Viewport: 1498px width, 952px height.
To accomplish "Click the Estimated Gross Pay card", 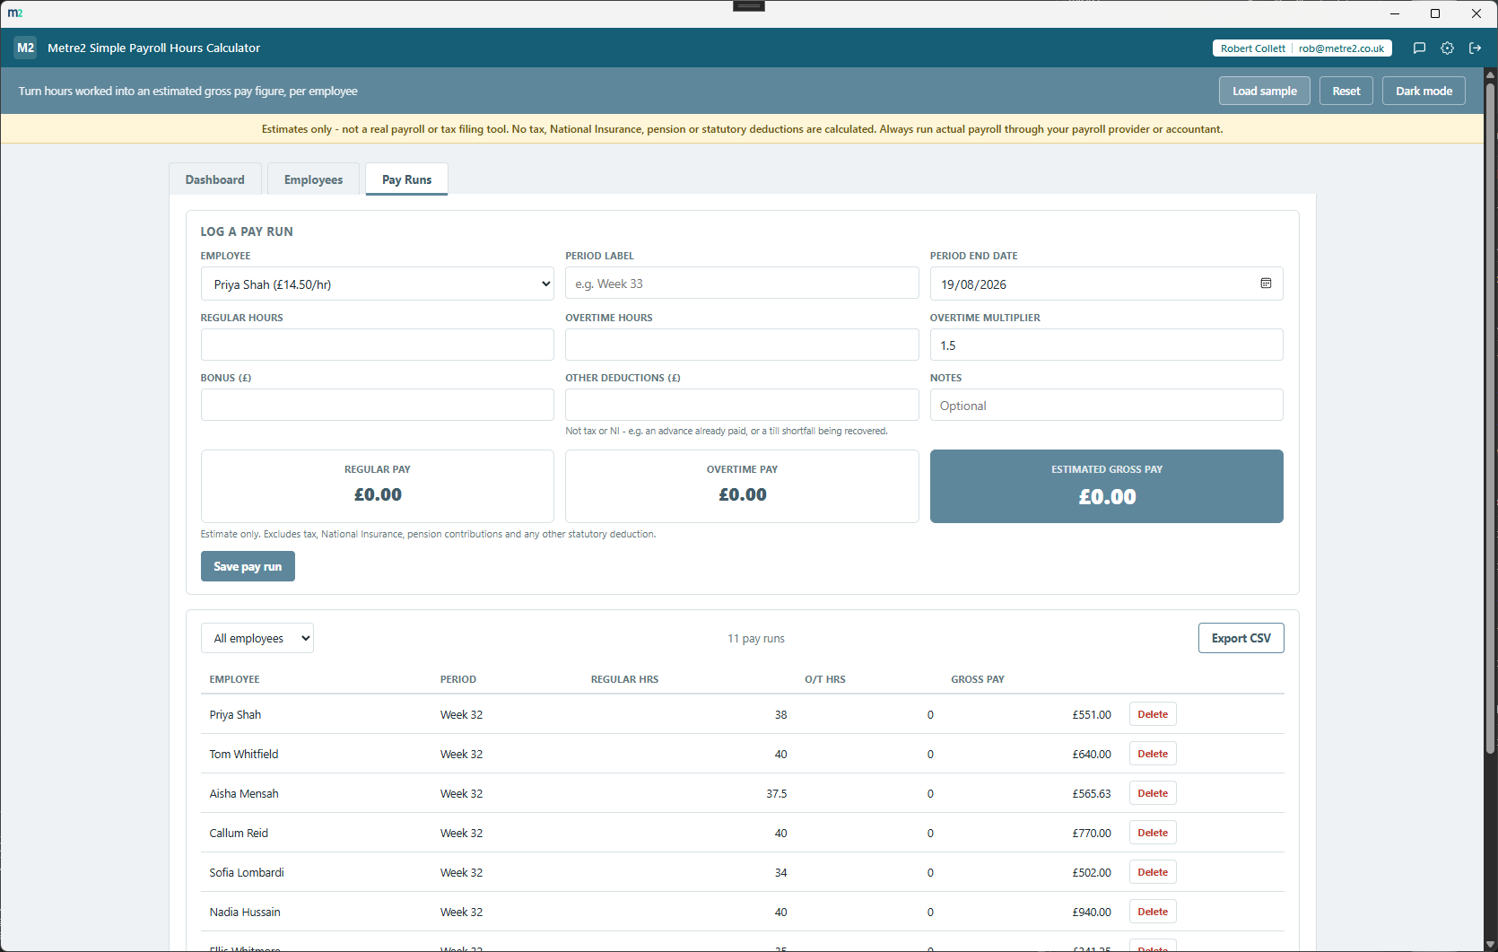I will (1106, 486).
